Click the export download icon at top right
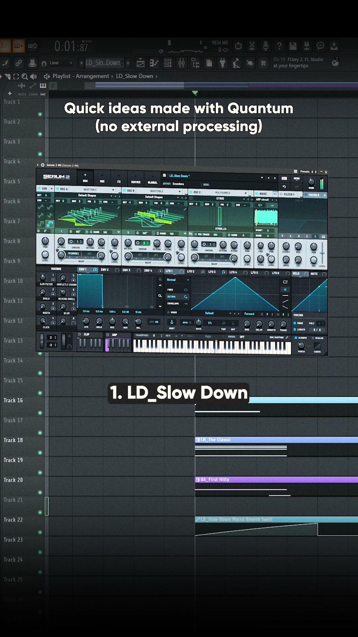 (x=334, y=46)
